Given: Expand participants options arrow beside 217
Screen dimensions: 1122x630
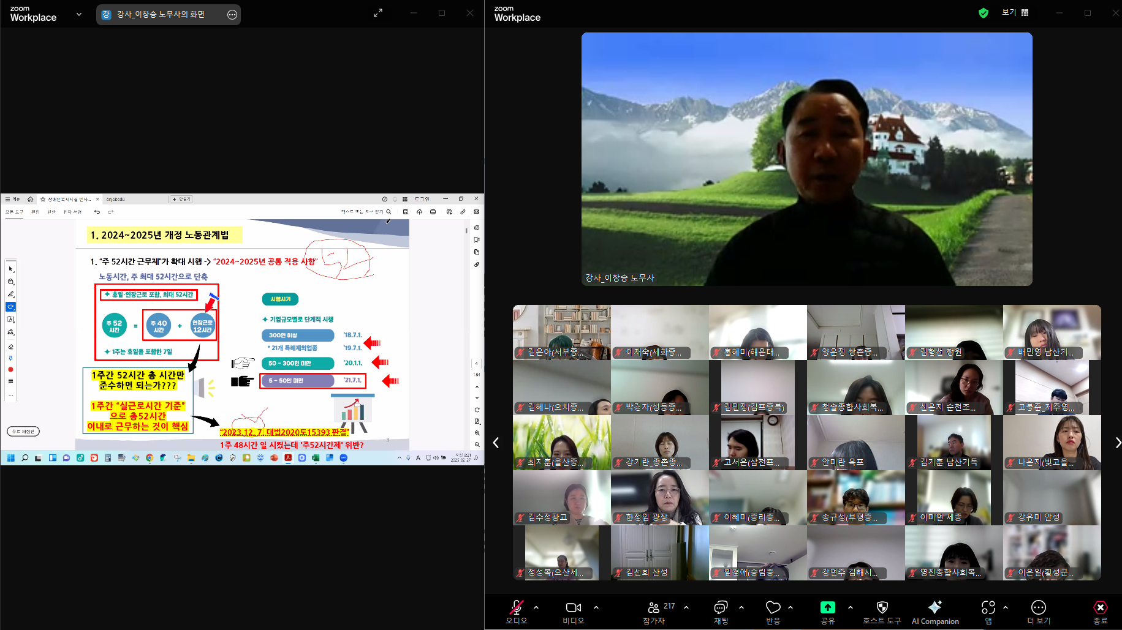Looking at the screenshot, I should (x=686, y=607).
